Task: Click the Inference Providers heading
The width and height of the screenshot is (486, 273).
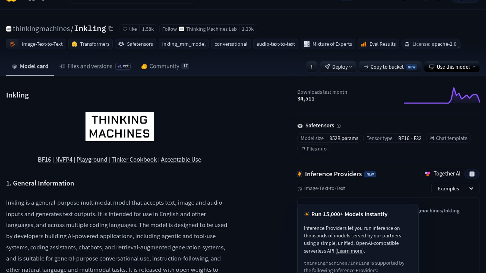Action: (x=333, y=174)
